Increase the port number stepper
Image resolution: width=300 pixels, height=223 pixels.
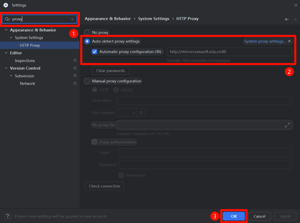coord(141,111)
